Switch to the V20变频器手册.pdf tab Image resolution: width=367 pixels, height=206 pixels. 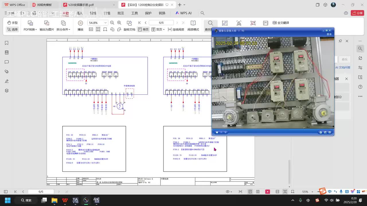click(81, 5)
